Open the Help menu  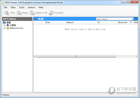click(x=41, y=7)
